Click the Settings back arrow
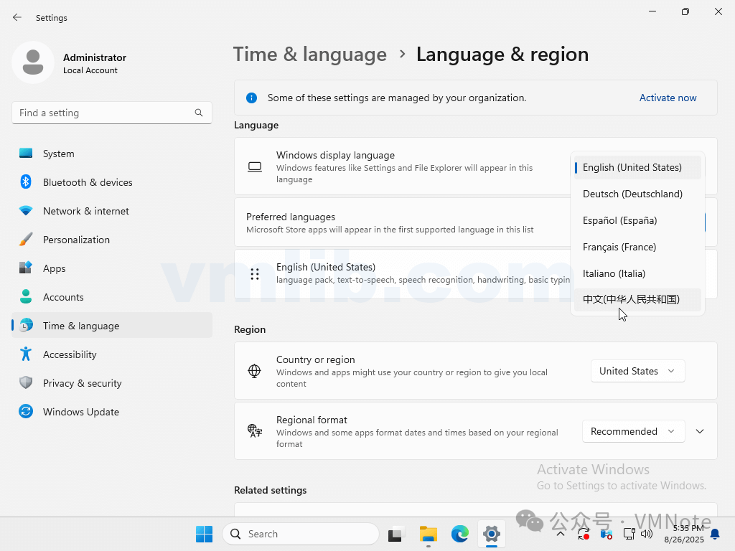The width and height of the screenshot is (735, 551). coord(17,17)
